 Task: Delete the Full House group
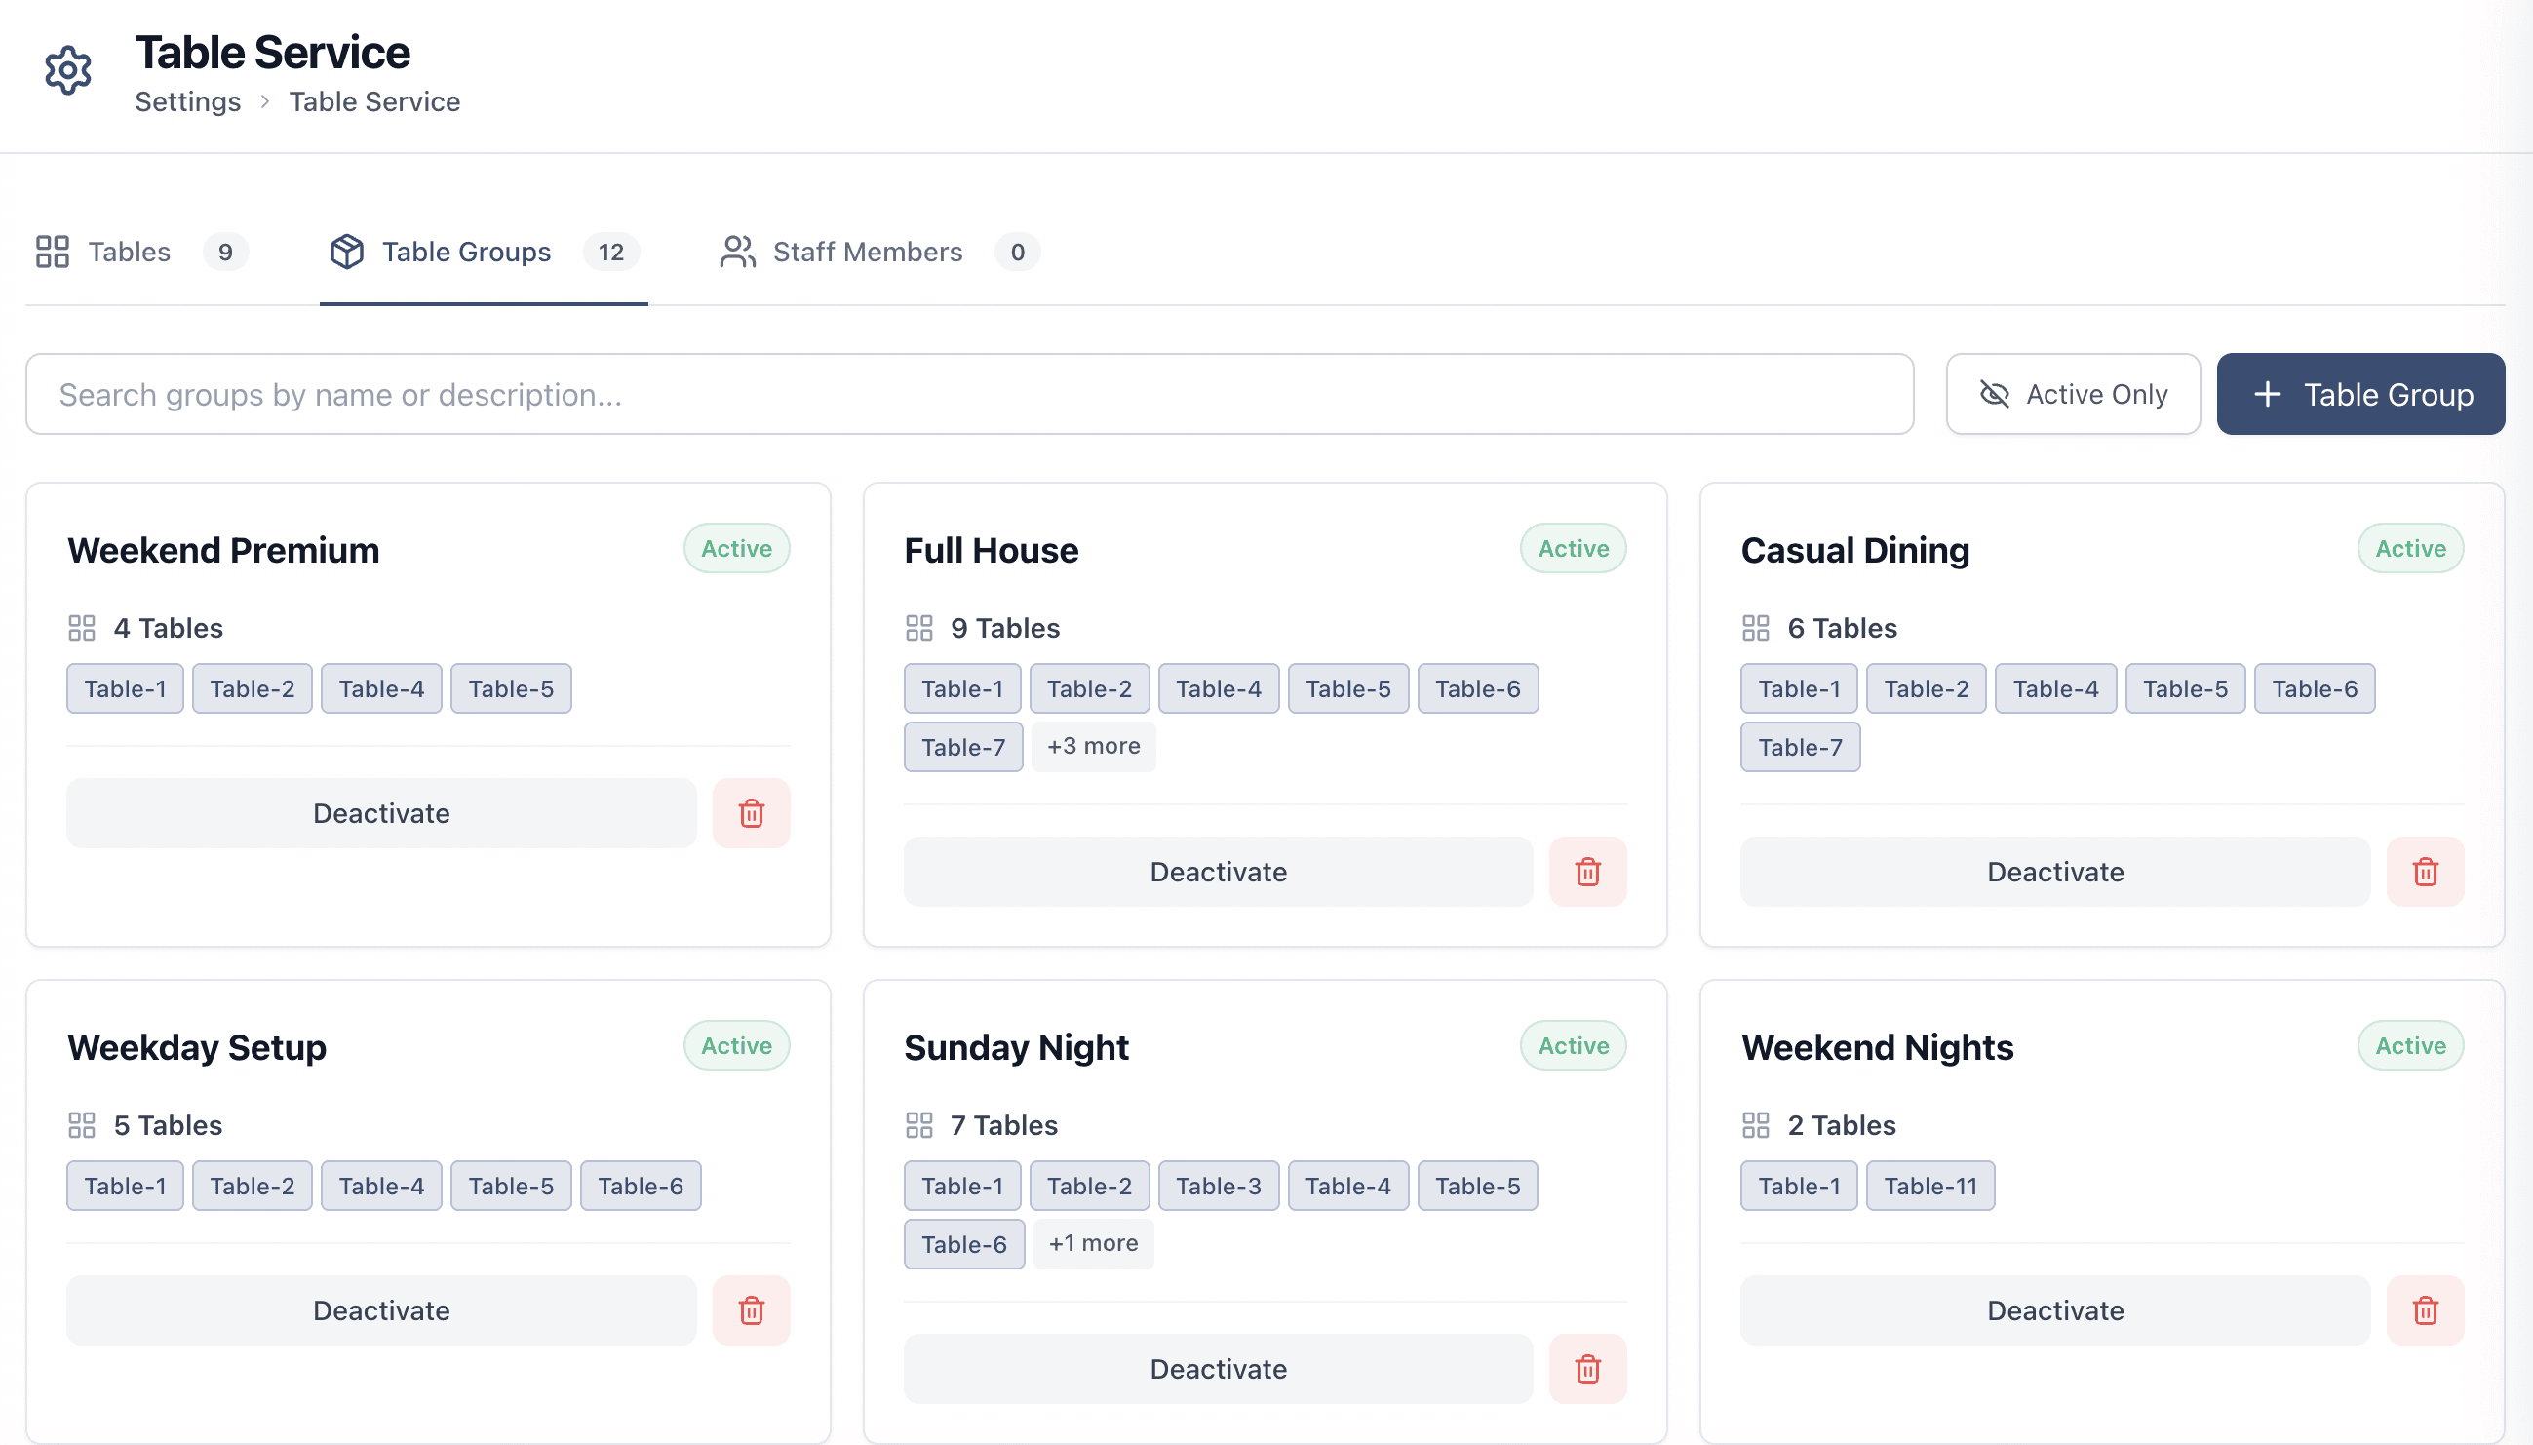[1587, 872]
